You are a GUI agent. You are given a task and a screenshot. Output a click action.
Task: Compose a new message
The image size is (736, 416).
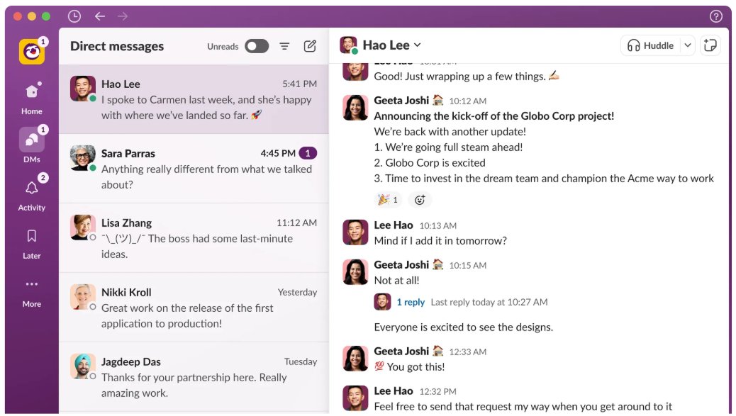pyautogui.click(x=310, y=45)
